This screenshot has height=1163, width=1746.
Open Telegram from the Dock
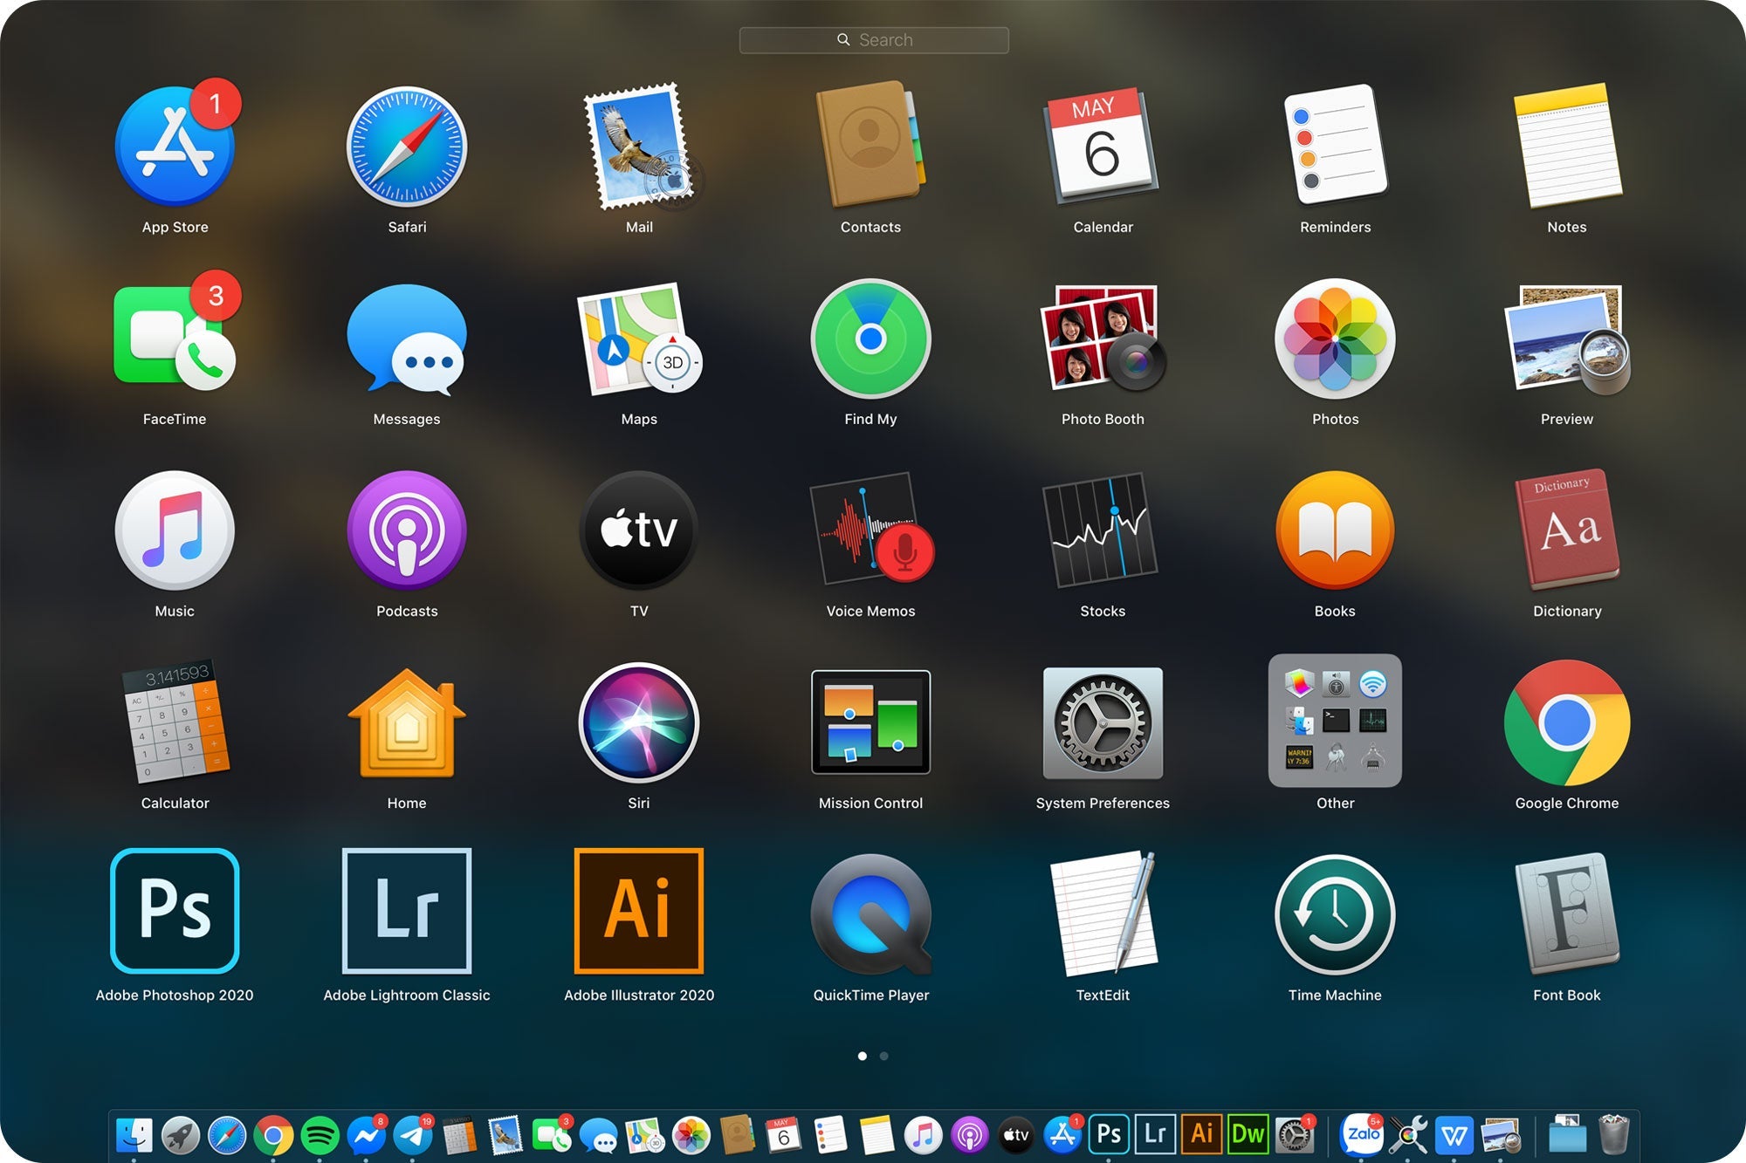click(413, 1135)
